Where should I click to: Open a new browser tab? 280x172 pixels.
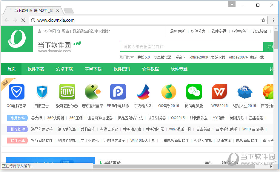pos(69,11)
